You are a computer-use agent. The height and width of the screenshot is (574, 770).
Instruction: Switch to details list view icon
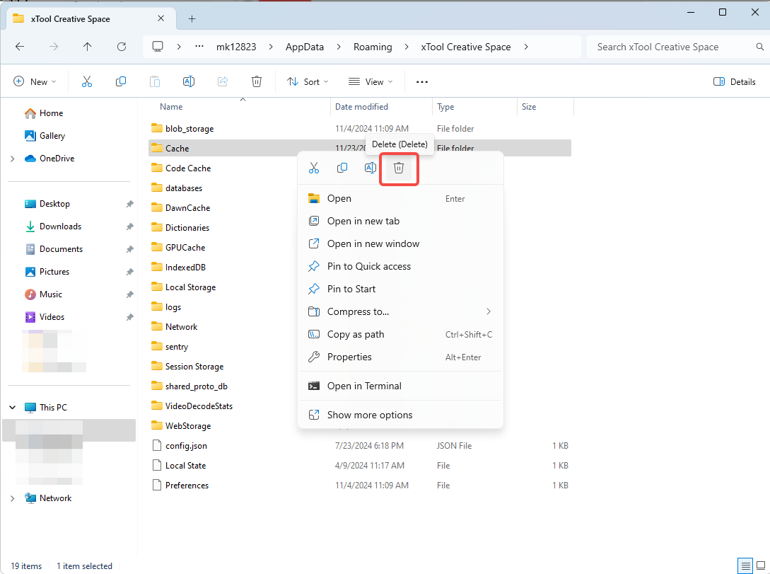point(745,566)
